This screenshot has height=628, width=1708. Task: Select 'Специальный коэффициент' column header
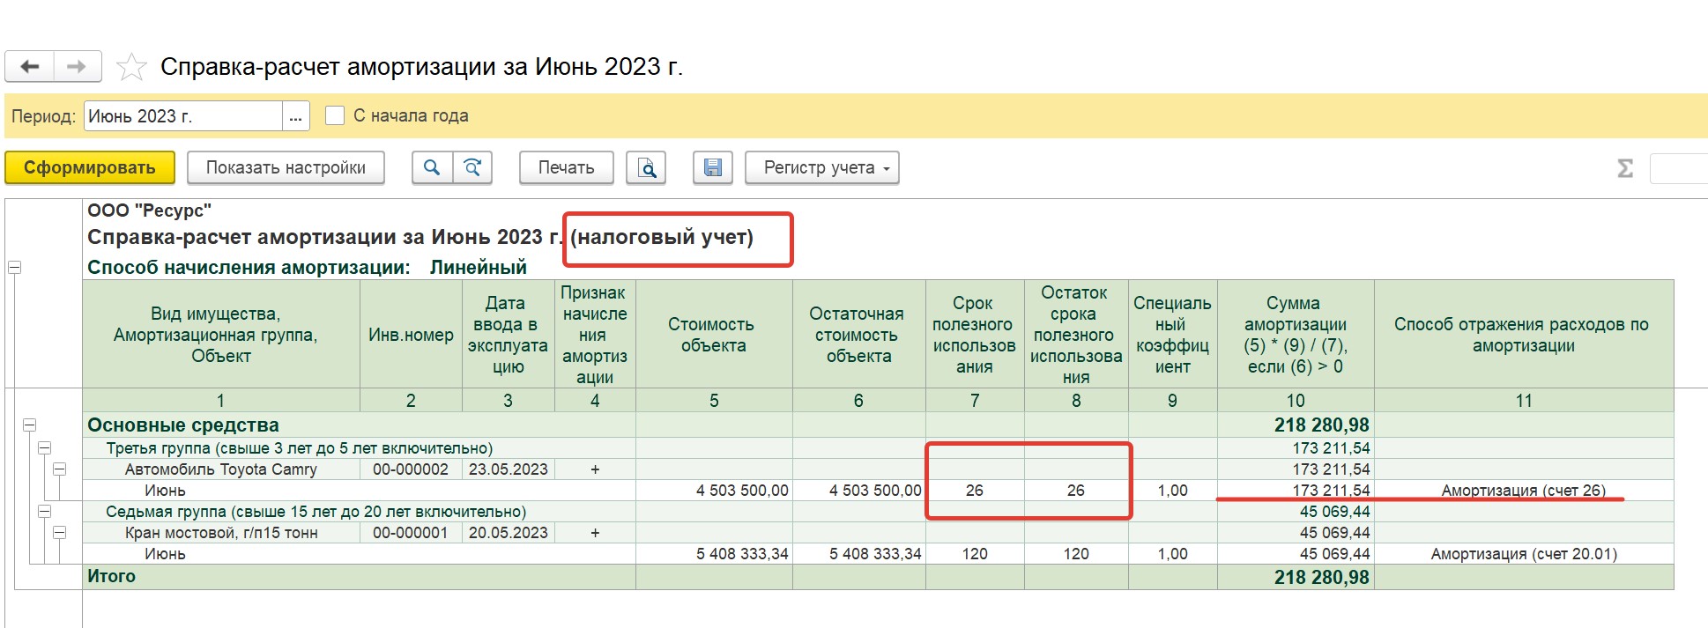[x=1172, y=335]
